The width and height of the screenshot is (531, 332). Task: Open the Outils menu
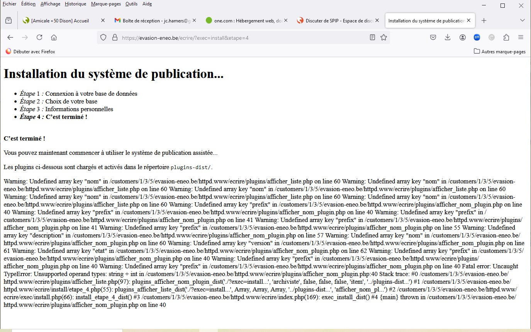point(131,4)
